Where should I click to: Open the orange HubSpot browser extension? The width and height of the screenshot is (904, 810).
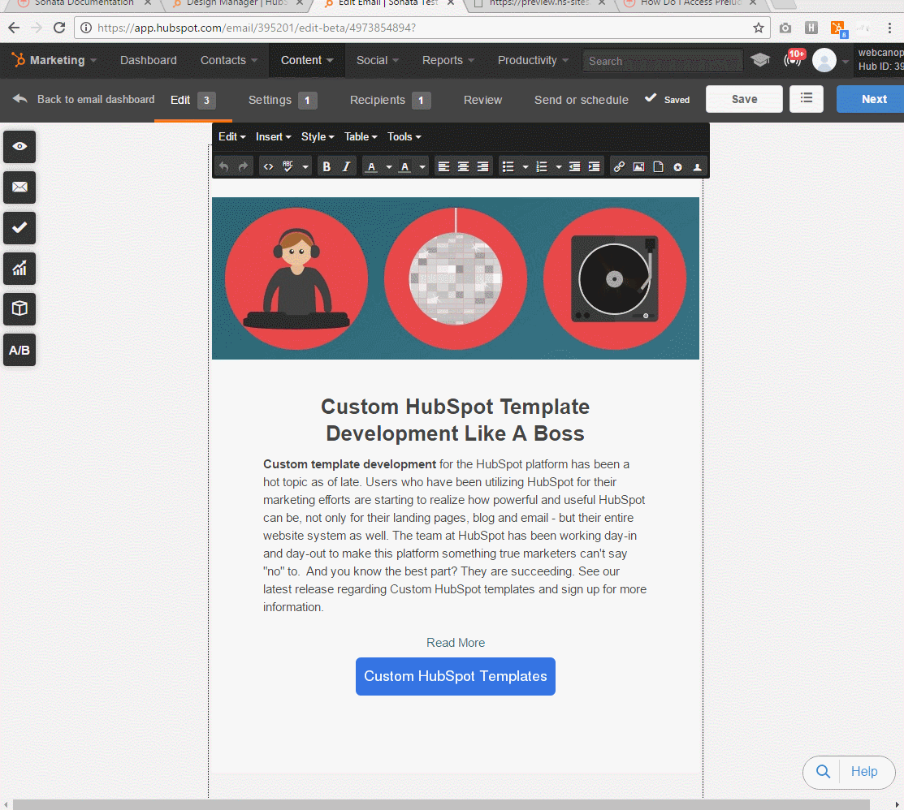point(837,28)
